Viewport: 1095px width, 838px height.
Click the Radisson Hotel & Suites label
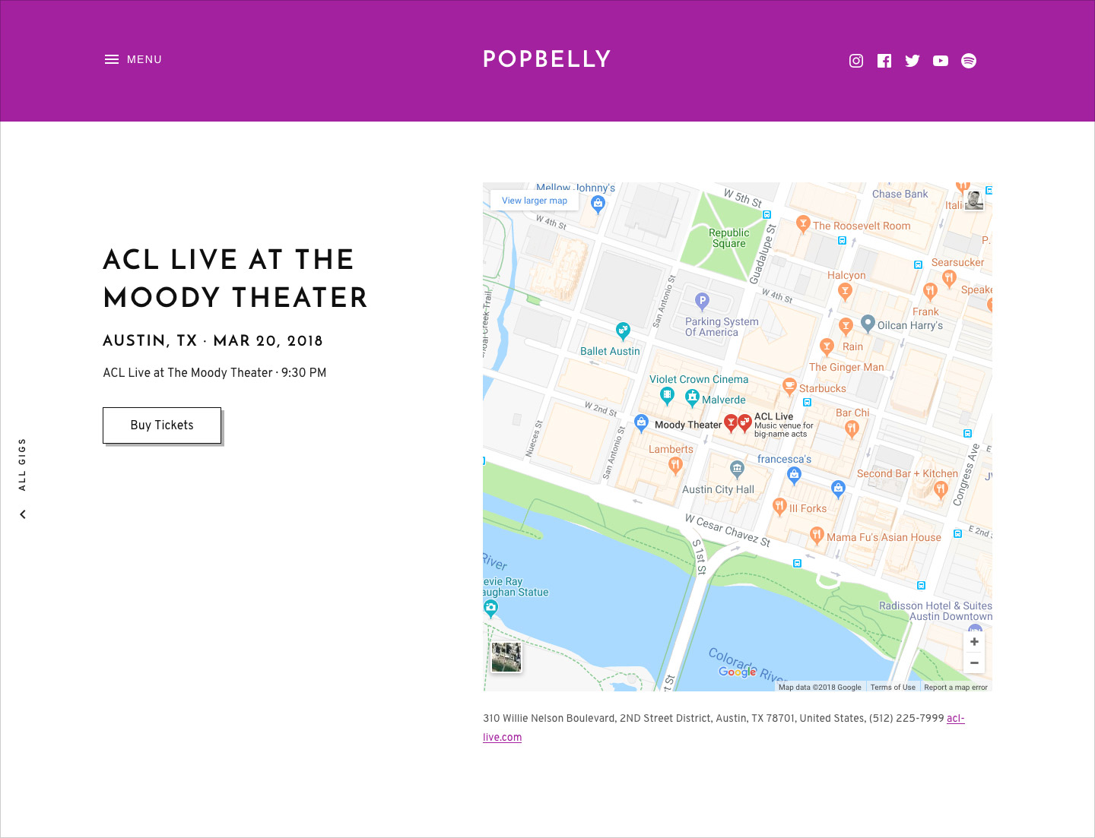(x=935, y=611)
